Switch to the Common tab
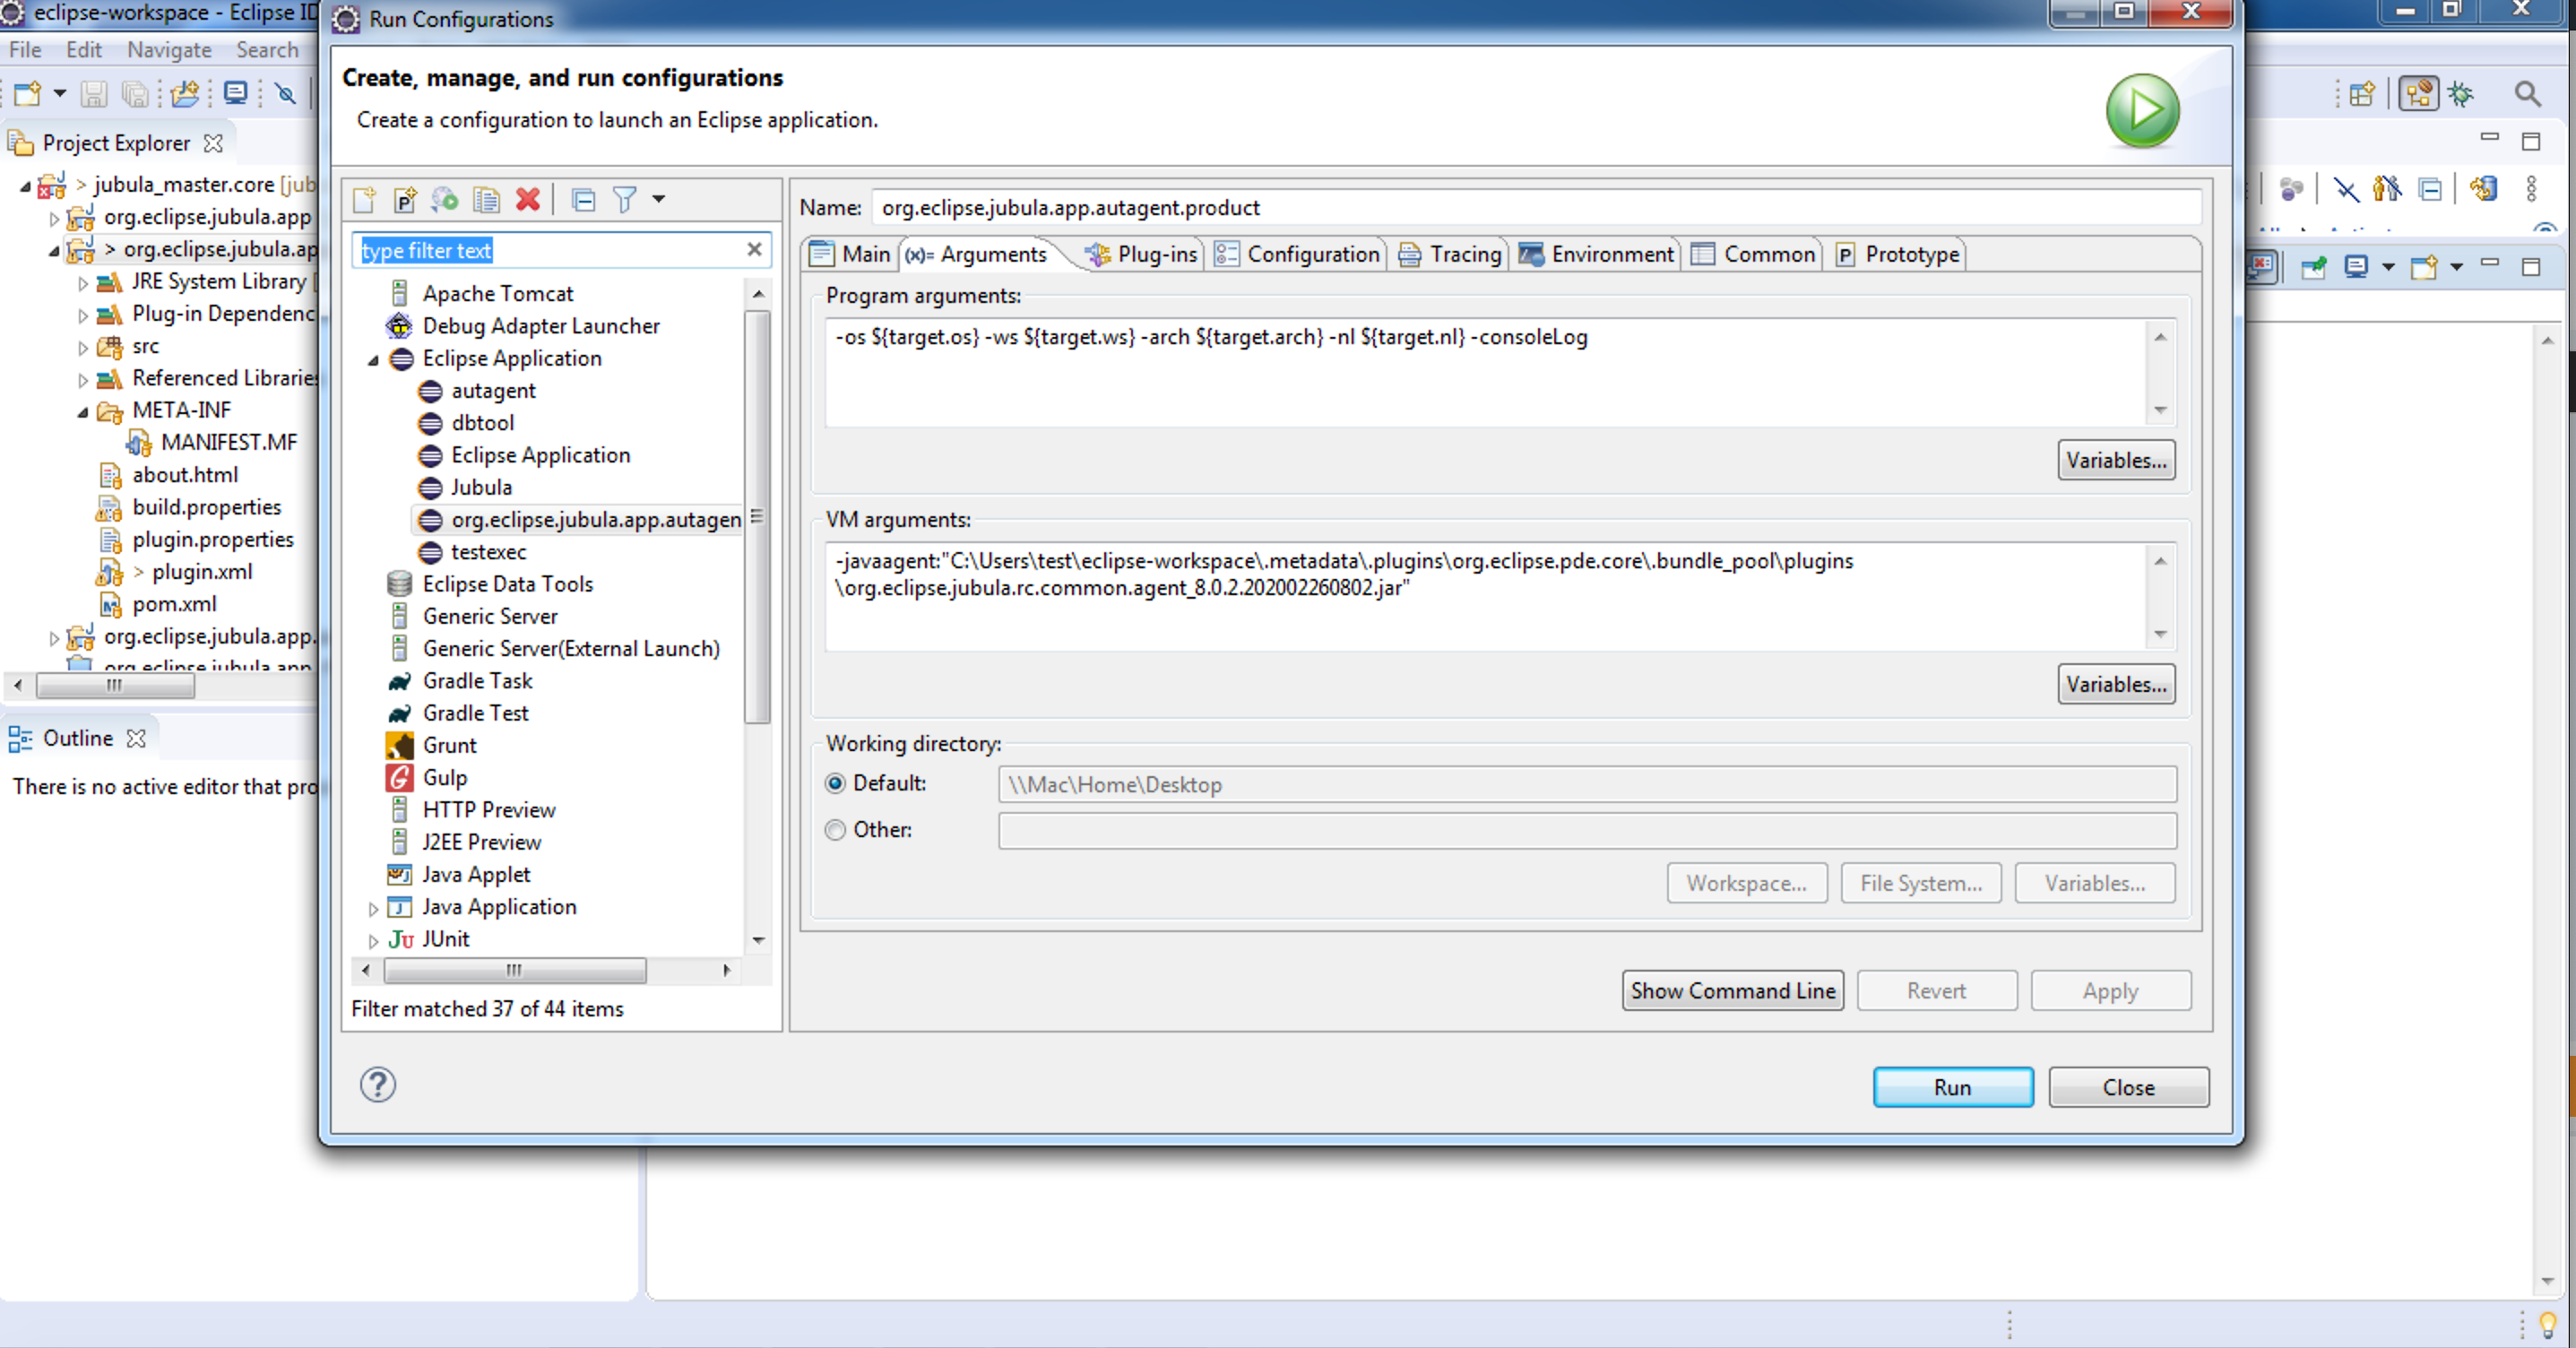Viewport: 2576px width, 1348px height. pyautogui.click(x=1753, y=254)
